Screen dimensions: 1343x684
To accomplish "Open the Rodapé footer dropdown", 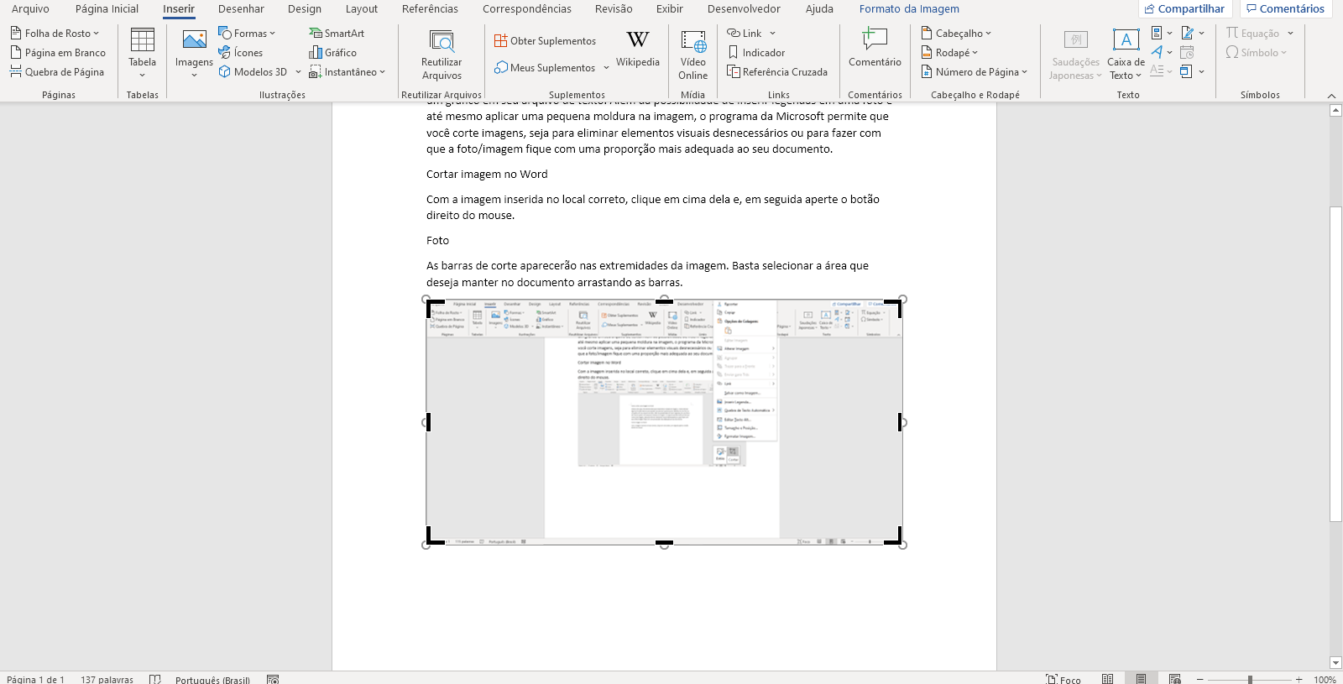I will click(x=950, y=53).
